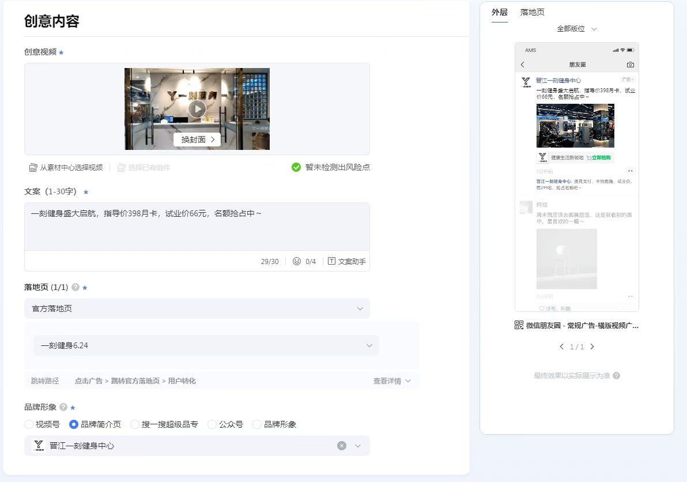The height and width of the screenshot is (482, 687).
Task: Click the help icon after 最终效果以实际展示为准
Action: (x=616, y=375)
